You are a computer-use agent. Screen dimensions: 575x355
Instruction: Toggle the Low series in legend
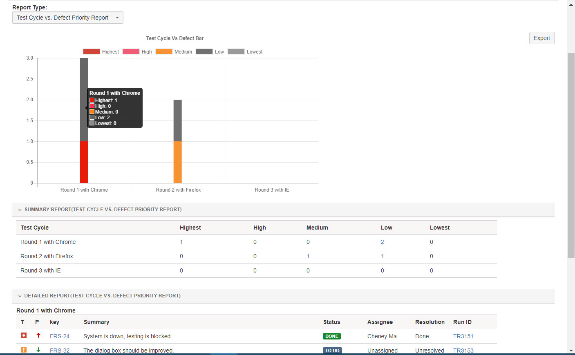(204, 51)
